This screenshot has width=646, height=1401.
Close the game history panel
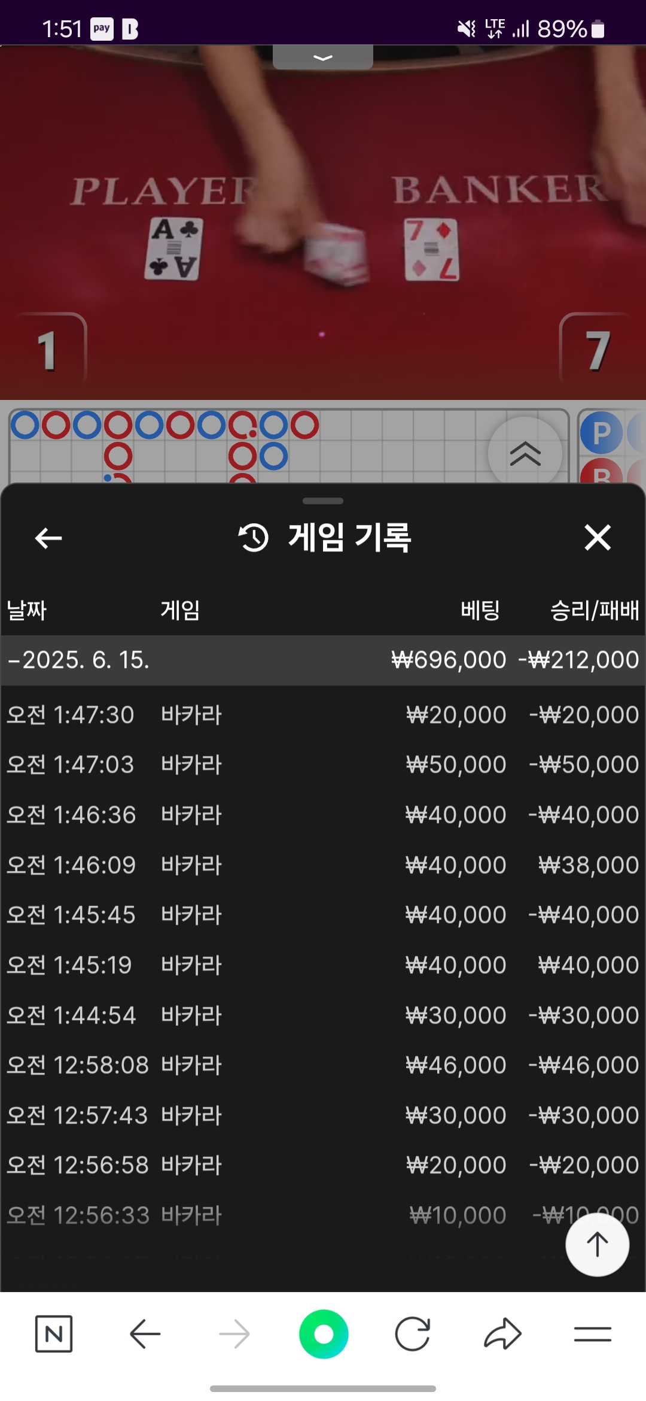click(597, 538)
